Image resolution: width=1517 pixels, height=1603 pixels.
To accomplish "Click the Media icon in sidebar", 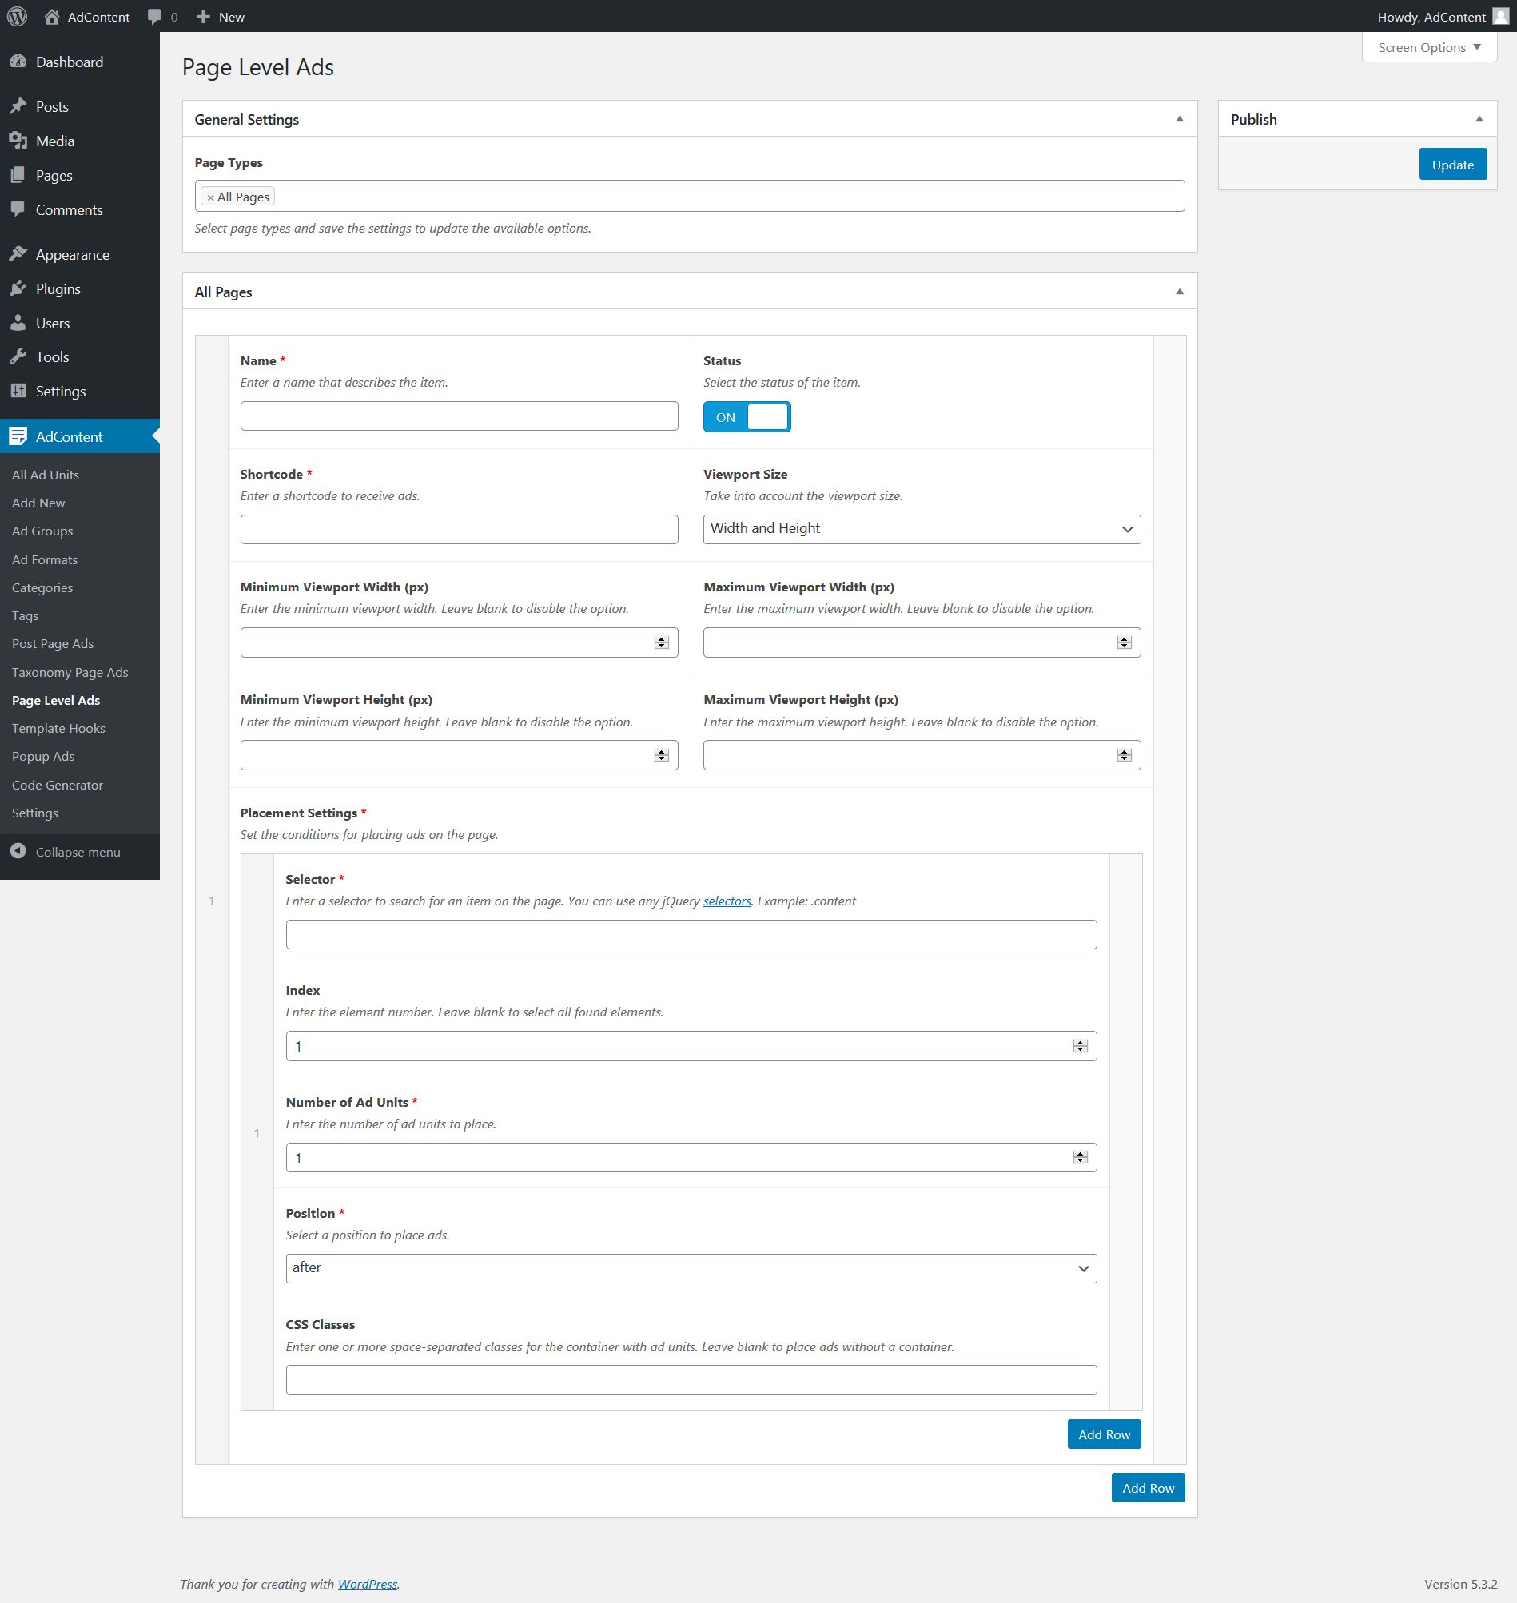I will 18,141.
